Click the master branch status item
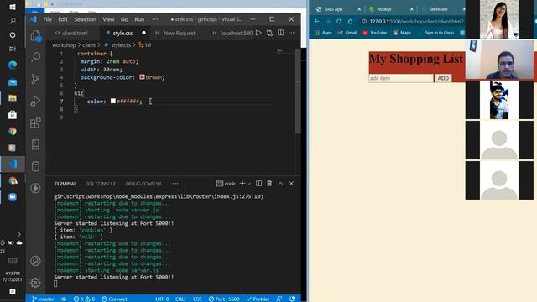537x302 pixels. [43, 299]
